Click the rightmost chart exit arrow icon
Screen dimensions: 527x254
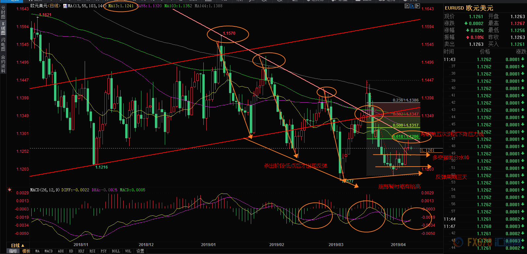pyautogui.click(x=418, y=6)
